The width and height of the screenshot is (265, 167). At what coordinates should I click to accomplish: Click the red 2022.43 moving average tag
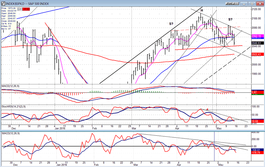(x=258, y=54)
